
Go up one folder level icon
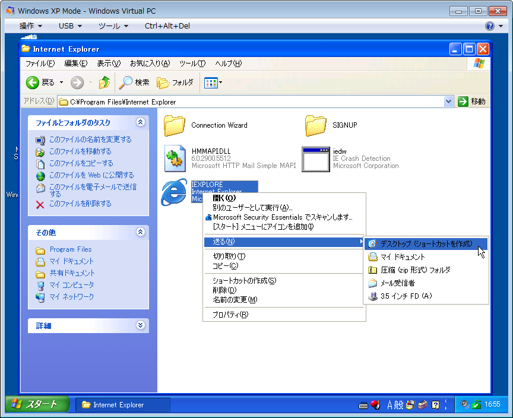click(x=104, y=83)
